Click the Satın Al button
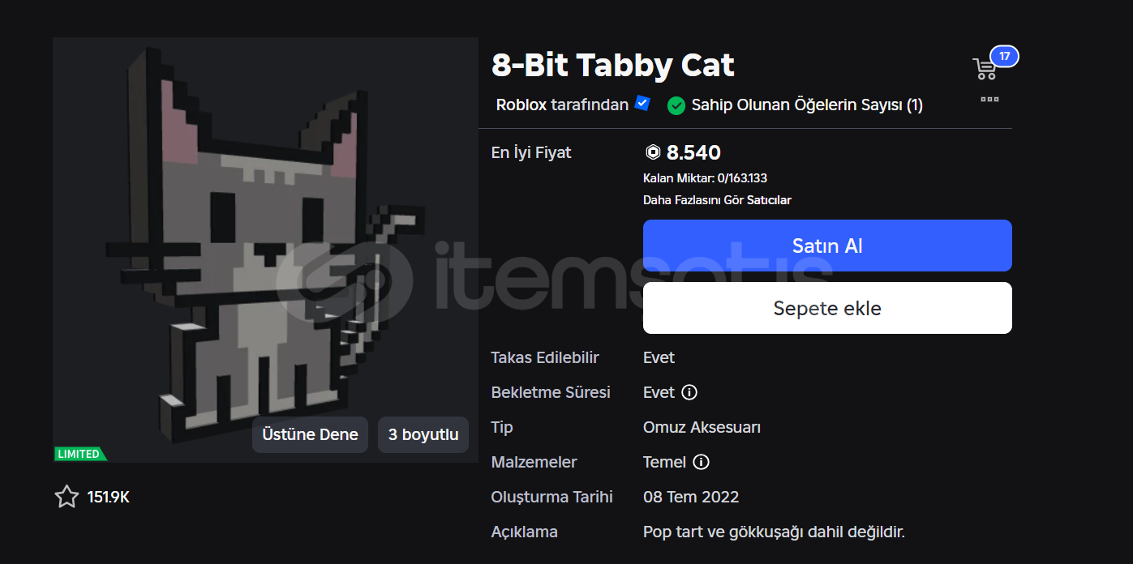This screenshot has width=1133, height=564. 827,246
